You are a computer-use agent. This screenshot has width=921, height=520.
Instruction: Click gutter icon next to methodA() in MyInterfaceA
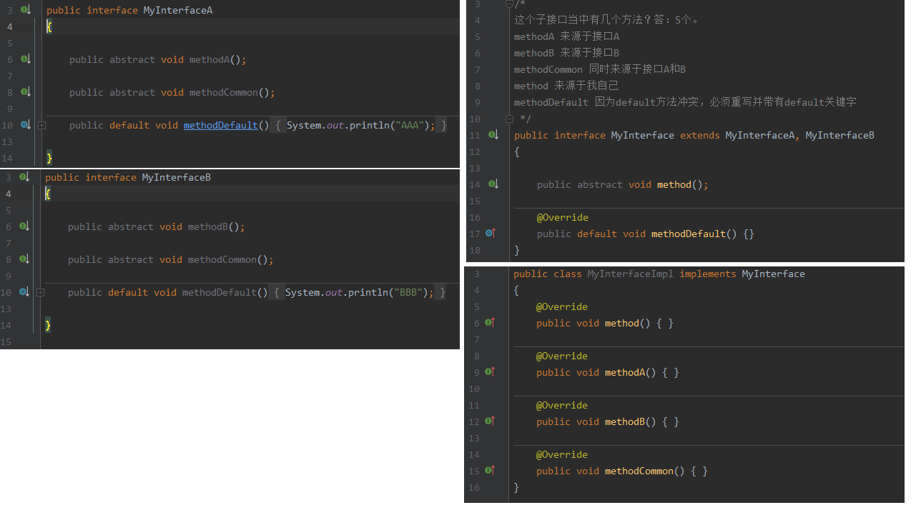[x=25, y=59]
